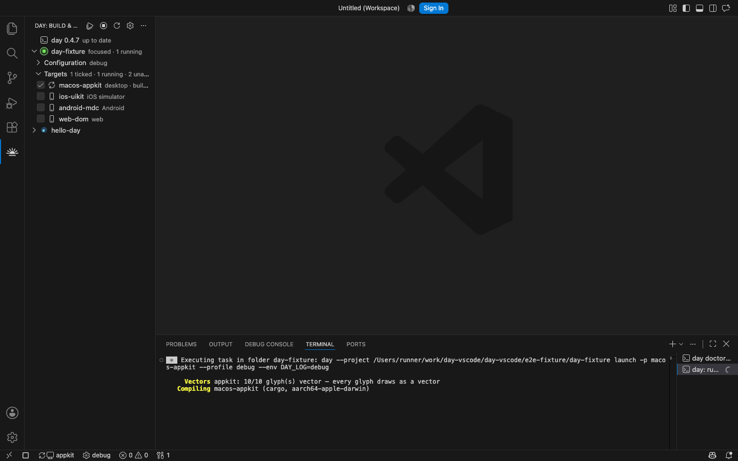
Task: Select the Day sunrise icon in activity bar
Action: [x=12, y=152]
